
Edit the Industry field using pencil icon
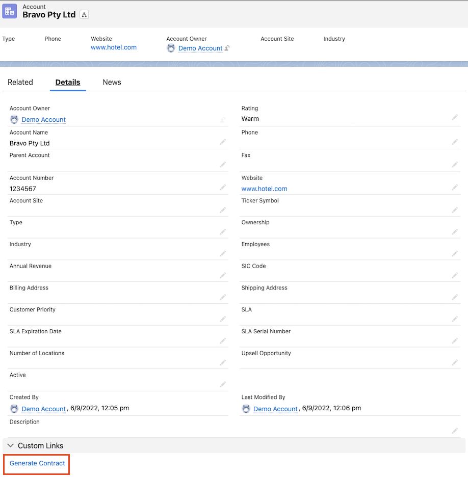223,253
